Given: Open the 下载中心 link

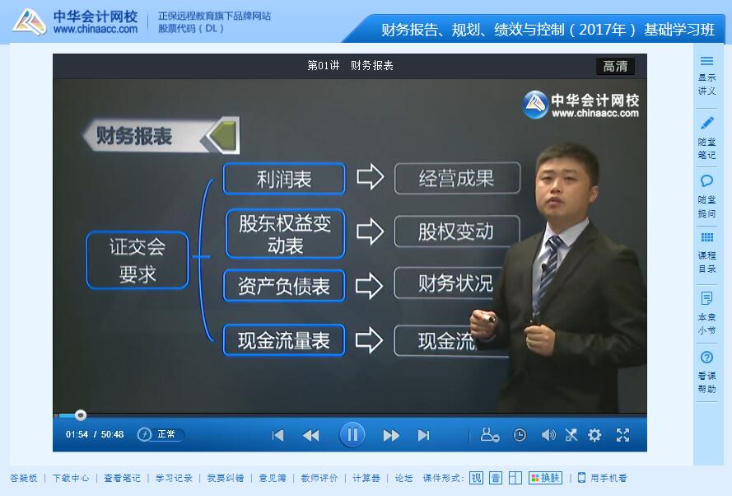Looking at the screenshot, I should (71, 478).
